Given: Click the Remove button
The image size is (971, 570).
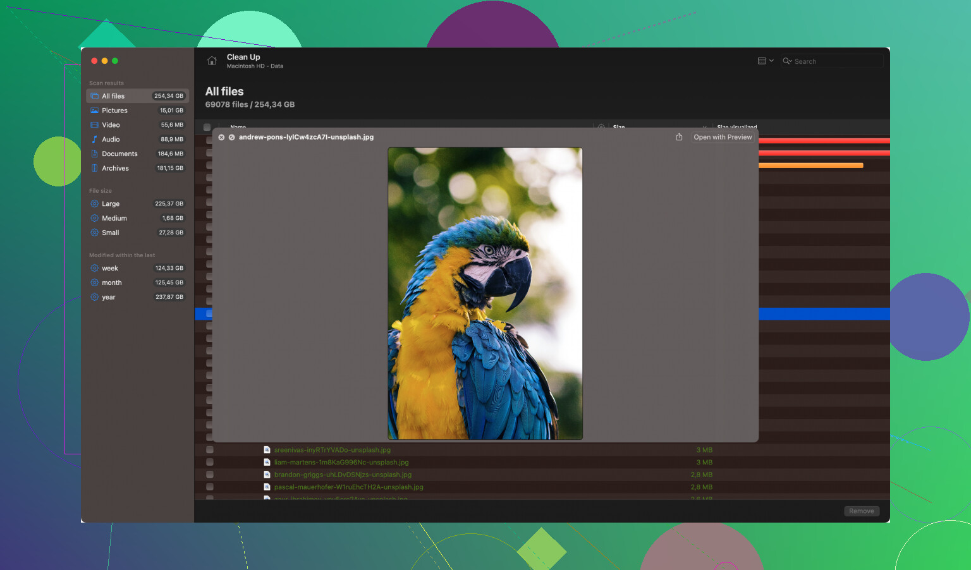Looking at the screenshot, I should (861, 511).
